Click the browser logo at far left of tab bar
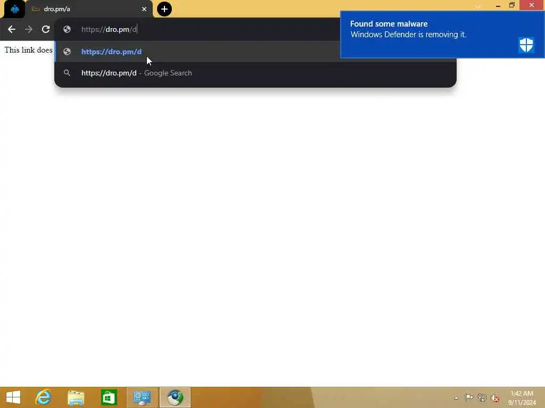The width and height of the screenshot is (545, 408). tap(14, 9)
